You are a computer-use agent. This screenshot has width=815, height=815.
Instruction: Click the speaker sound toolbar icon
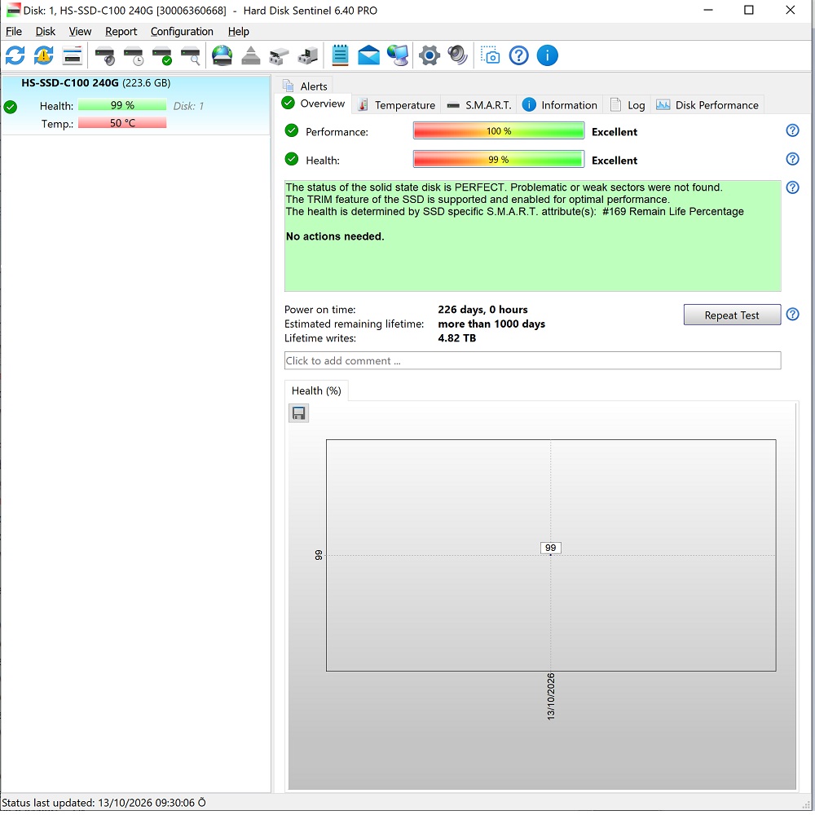[458, 55]
